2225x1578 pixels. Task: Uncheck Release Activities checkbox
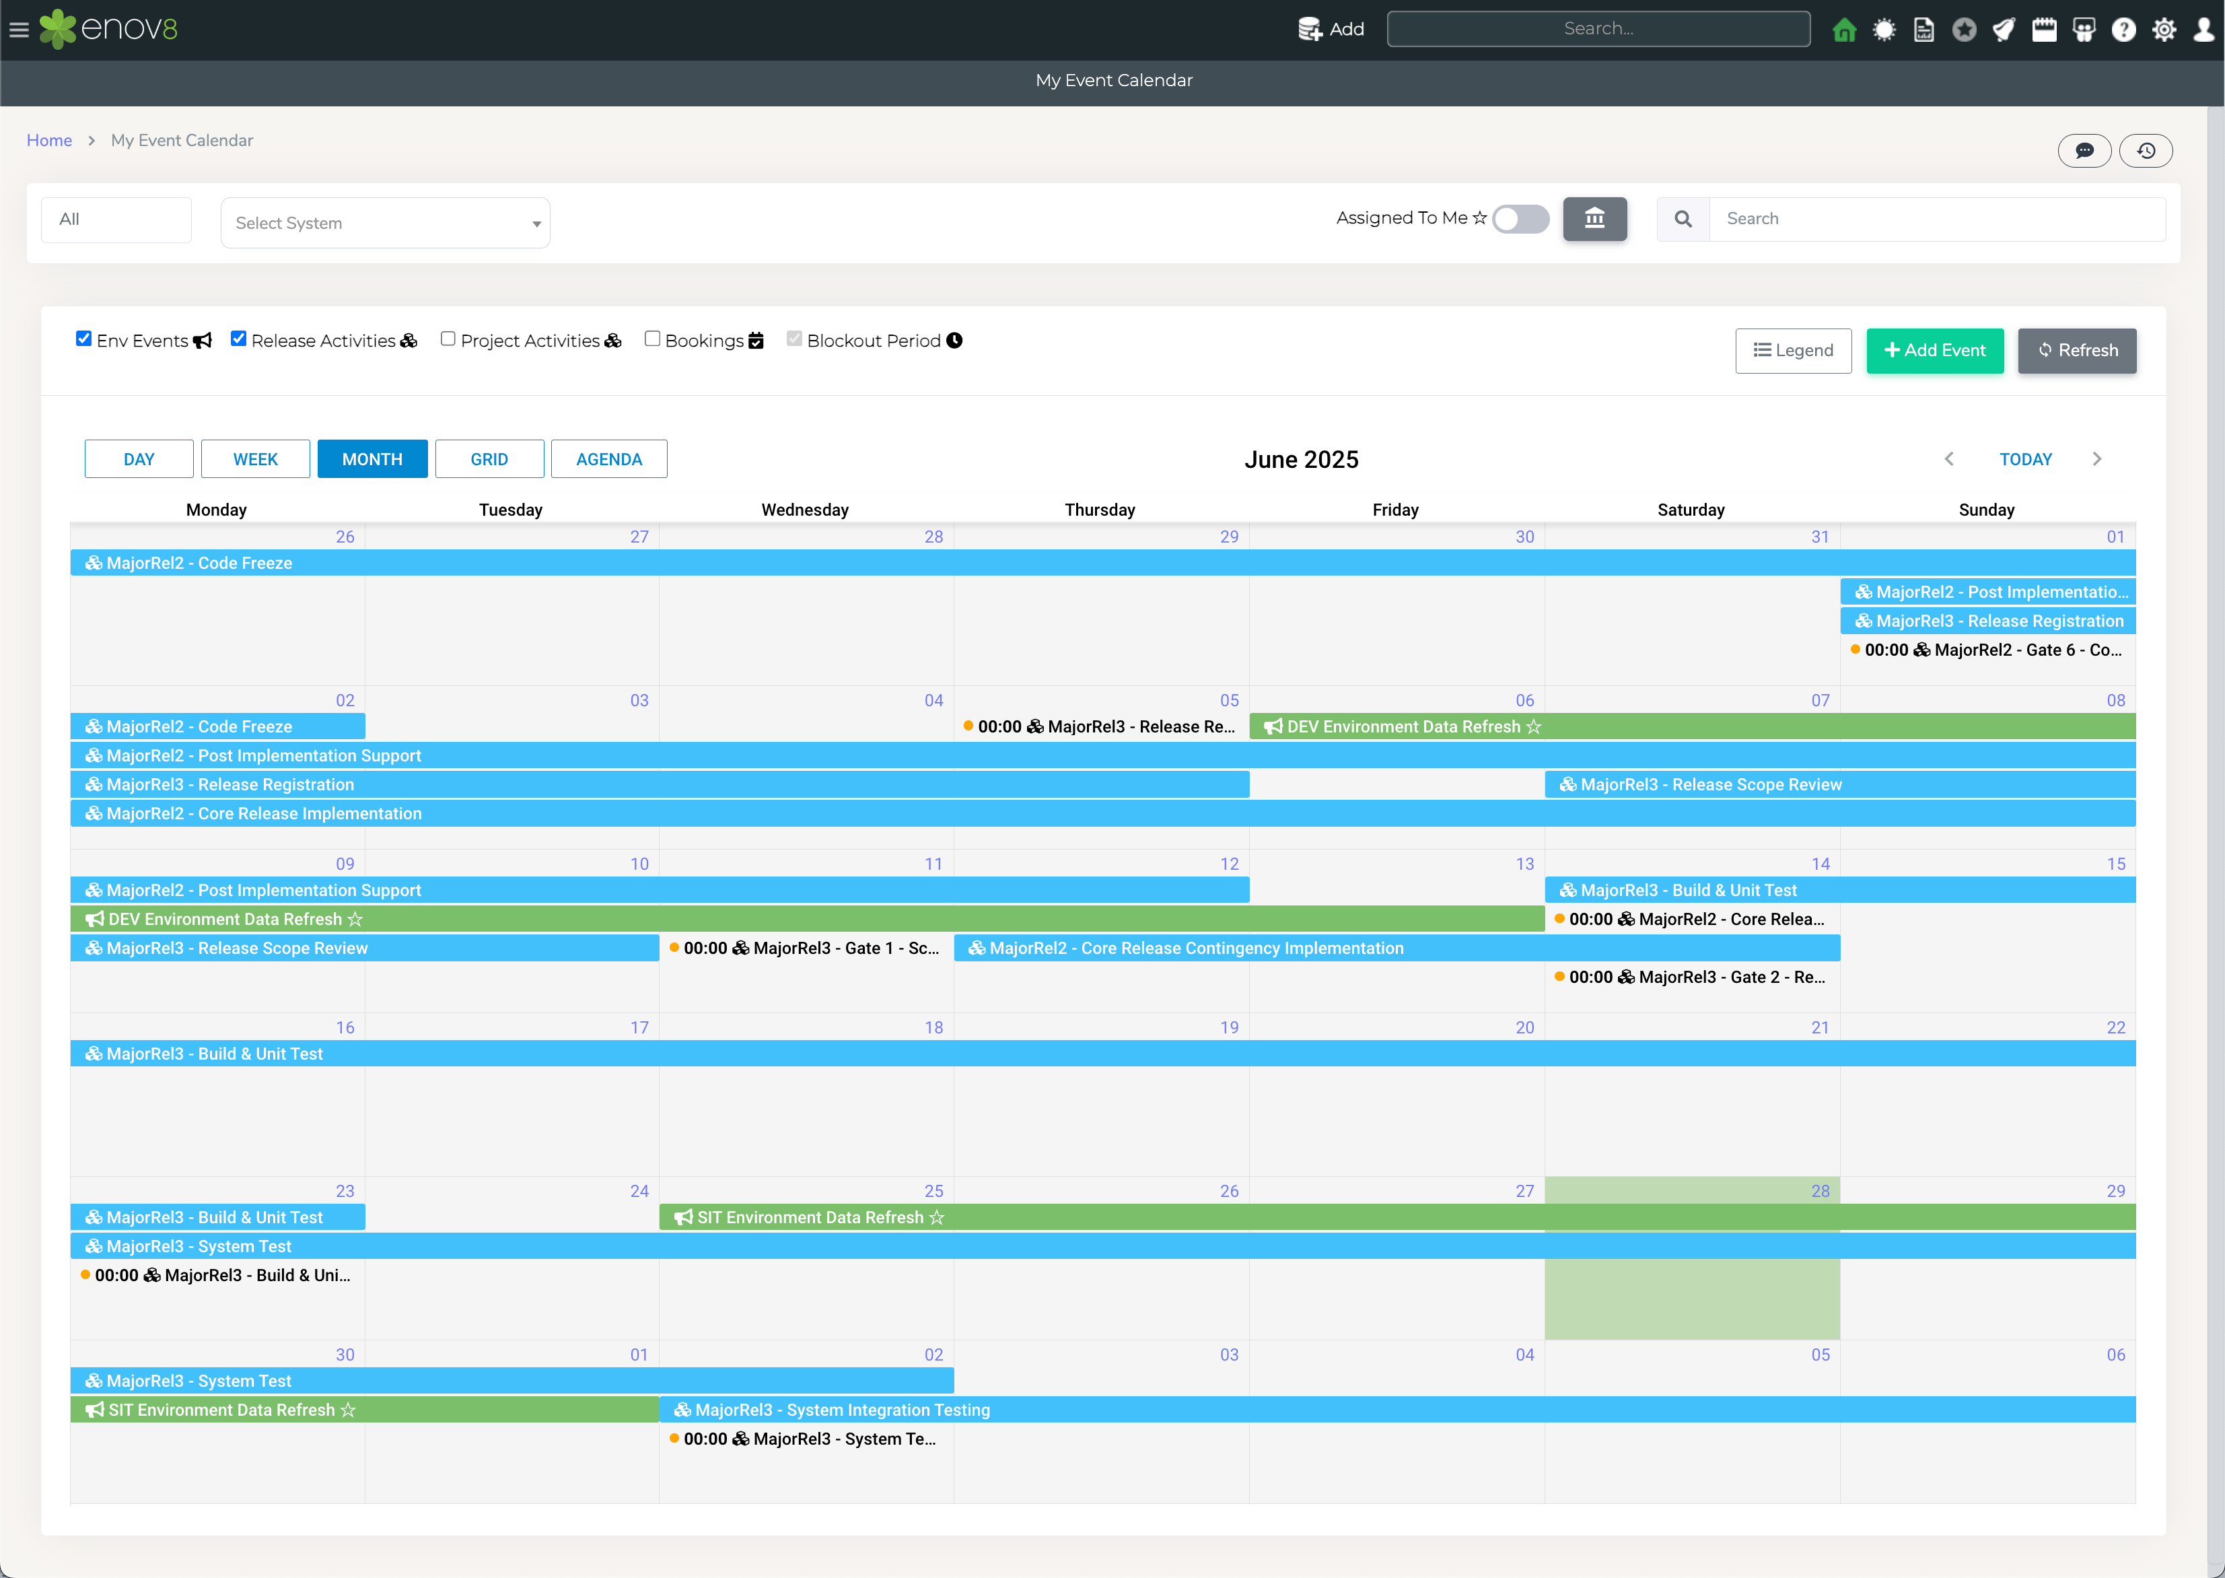coord(238,338)
